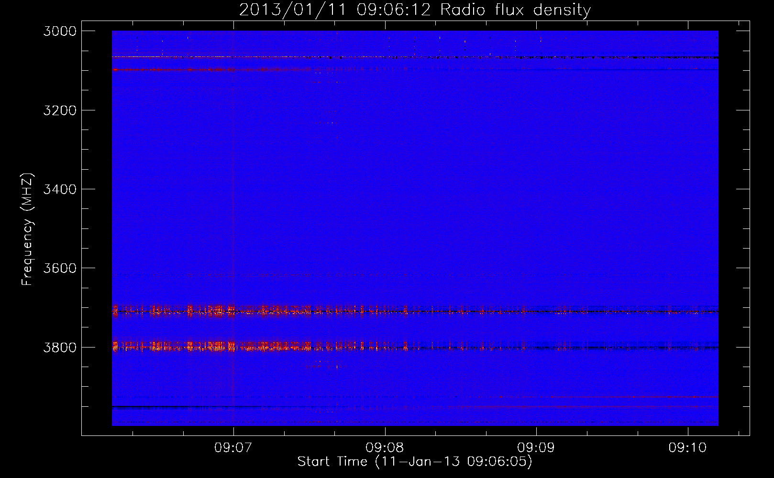Click the plot title "2013/01/11 09:06:12 Radio flux density"
This screenshot has width=774, height=478.
pos(415,10)
